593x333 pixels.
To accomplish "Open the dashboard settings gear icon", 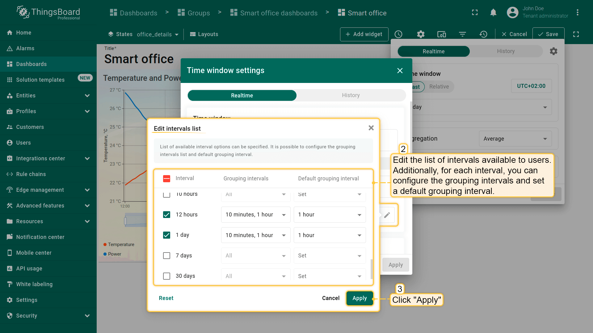I will [x=421, y=34].
